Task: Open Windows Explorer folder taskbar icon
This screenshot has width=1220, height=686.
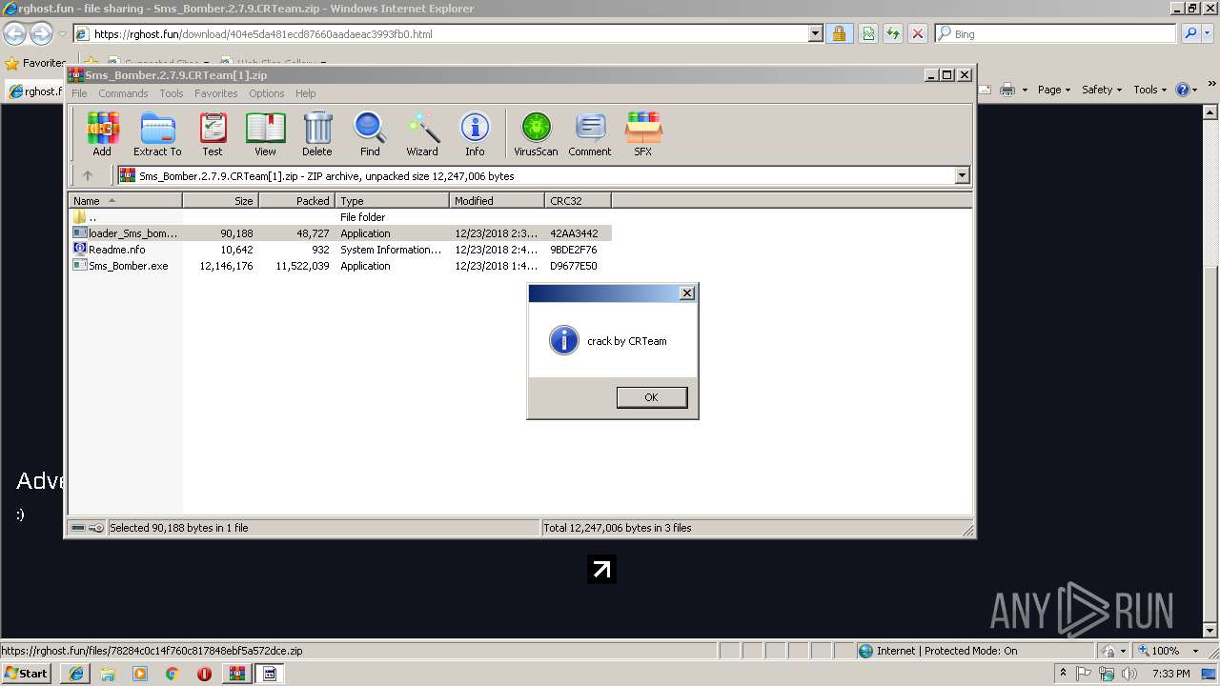Action: 108,674
